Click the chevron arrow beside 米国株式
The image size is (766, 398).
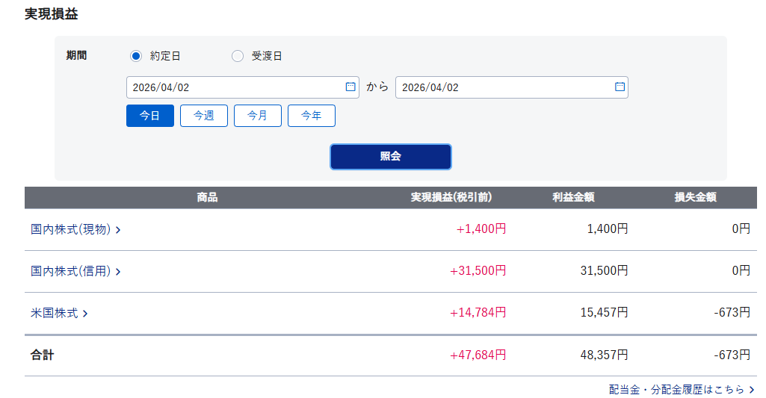[85, 314]
